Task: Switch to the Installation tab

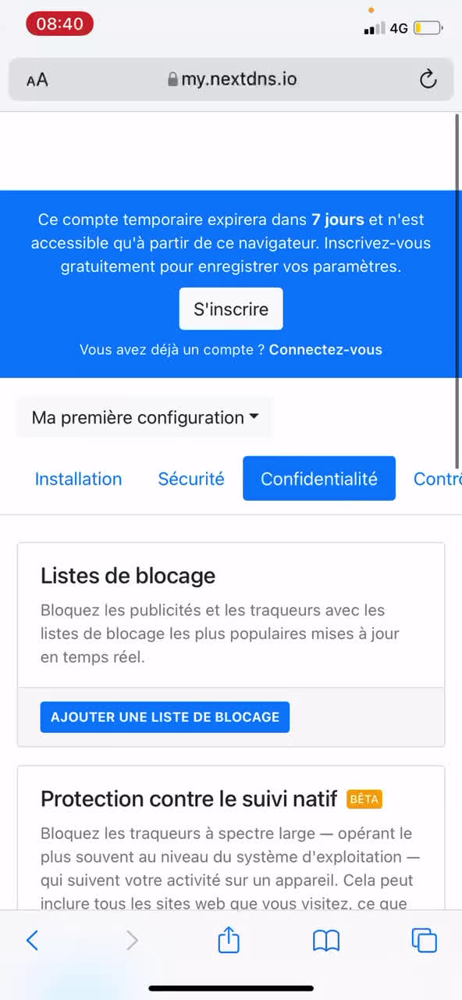Action: click(78, 479)
